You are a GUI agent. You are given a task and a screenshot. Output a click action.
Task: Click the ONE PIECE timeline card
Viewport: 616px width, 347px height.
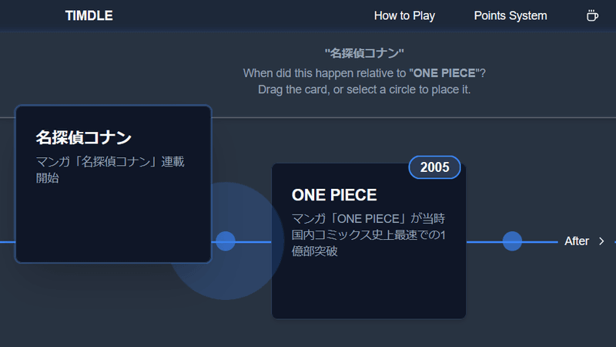(369, 241)
